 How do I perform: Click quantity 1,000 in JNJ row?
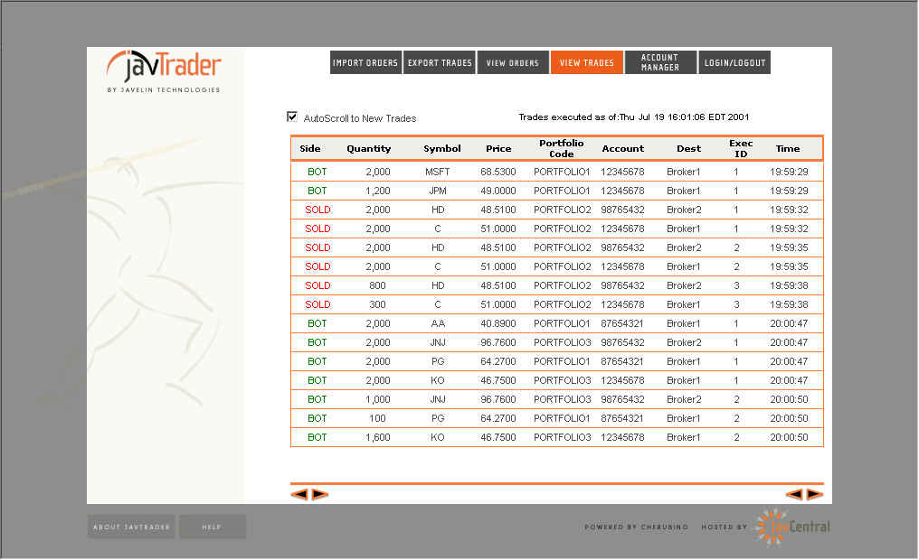pyautogui.click(x=377, y=399)
